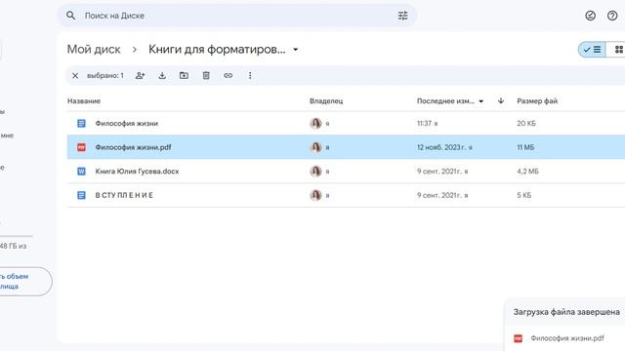The width and height of the screenshot is (625, 351).
Task: Click the 11:37 я modified time
Action: pos(428,124)
